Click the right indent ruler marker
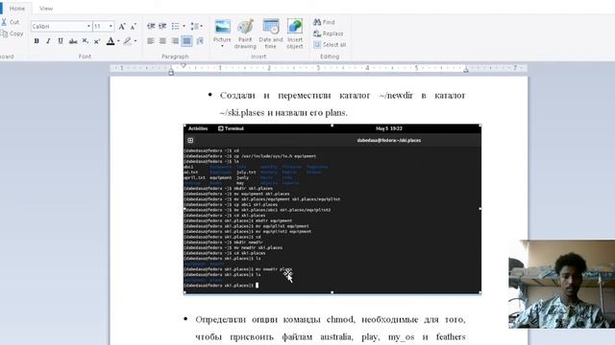Viewport: 615px width, 345px height. (465, 70)
